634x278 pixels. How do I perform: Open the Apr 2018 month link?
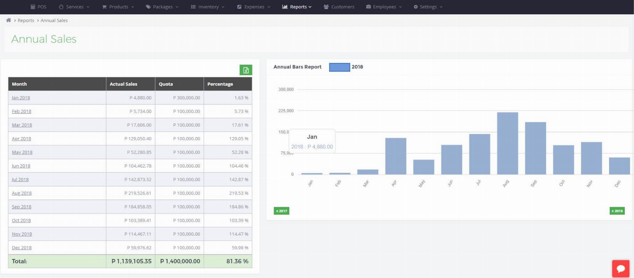click(x=21, y=139)
